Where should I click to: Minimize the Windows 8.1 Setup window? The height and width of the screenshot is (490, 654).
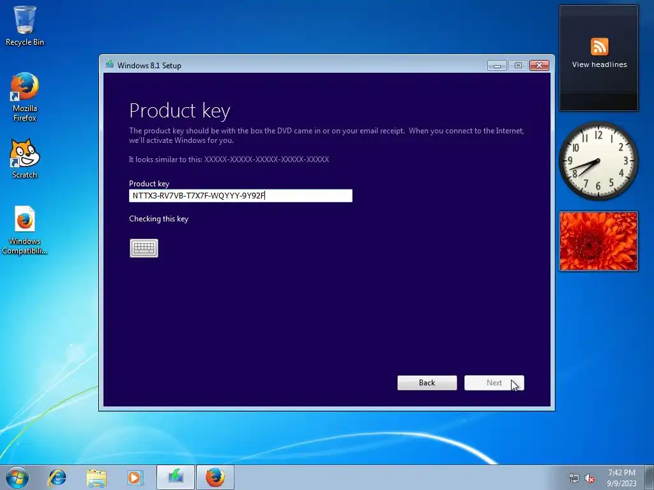click(497, 66)
